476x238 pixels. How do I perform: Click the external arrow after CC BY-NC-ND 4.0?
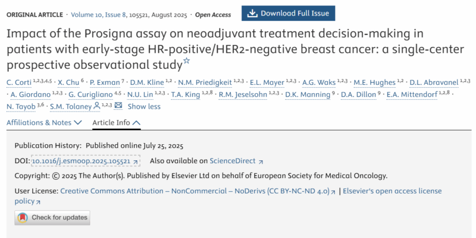(333, 192)
